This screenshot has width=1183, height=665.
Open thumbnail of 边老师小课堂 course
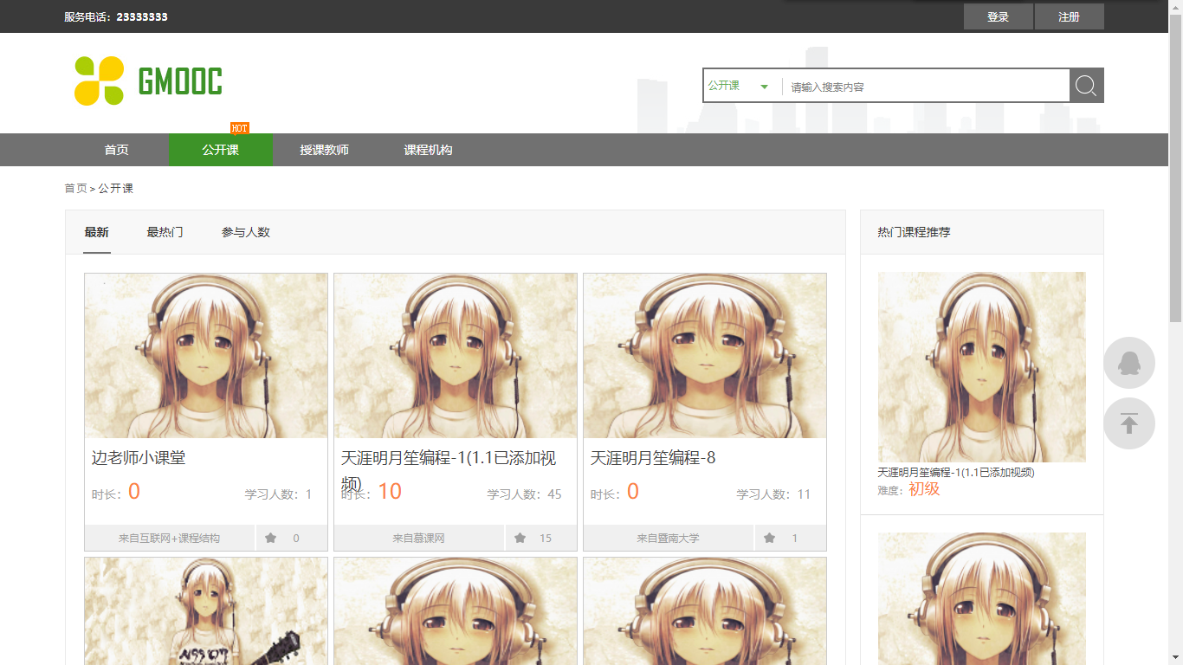[206, 356]
